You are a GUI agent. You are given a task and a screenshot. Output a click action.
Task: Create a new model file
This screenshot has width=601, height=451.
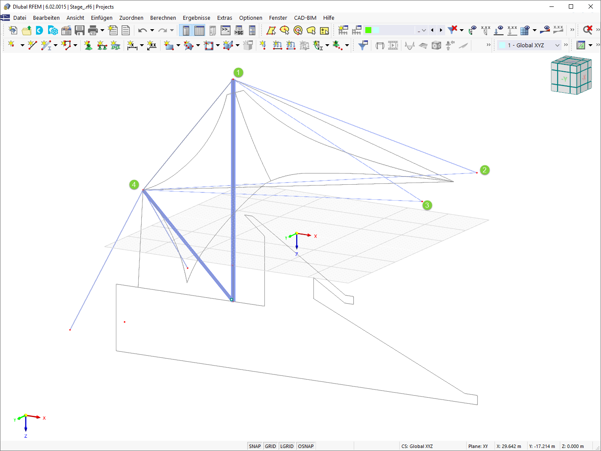pyautogui.click(x=13, y=30)
